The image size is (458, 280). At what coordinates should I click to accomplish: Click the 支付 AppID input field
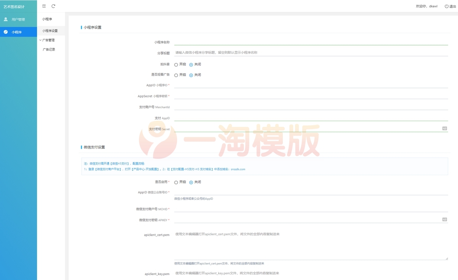pyautogui.click(x=311, y=118)
